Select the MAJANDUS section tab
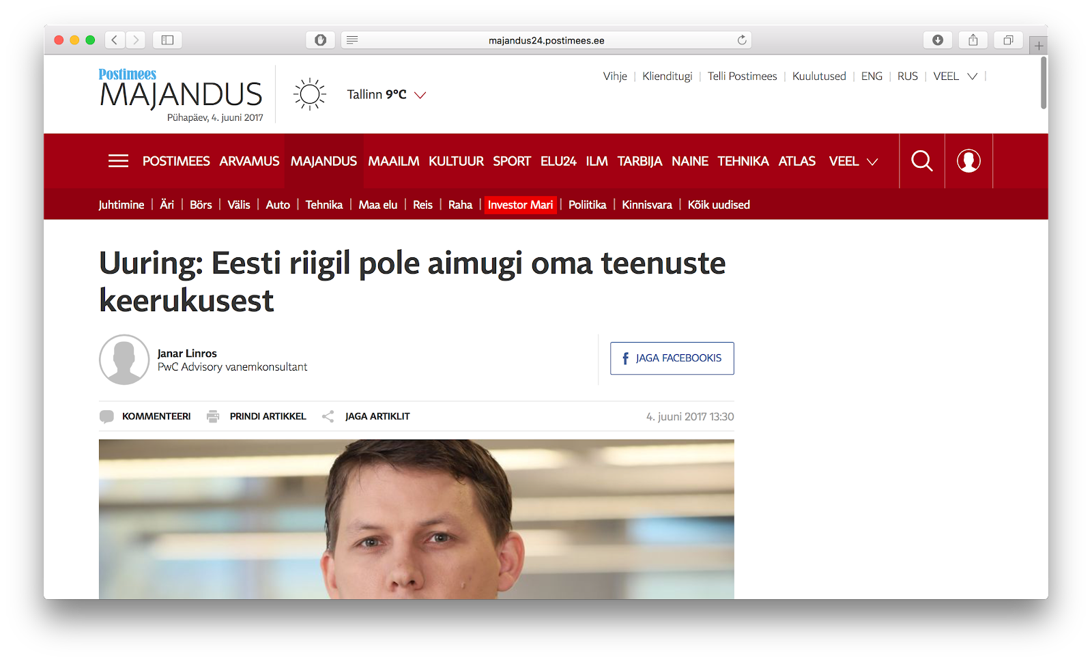 [324, 161]
